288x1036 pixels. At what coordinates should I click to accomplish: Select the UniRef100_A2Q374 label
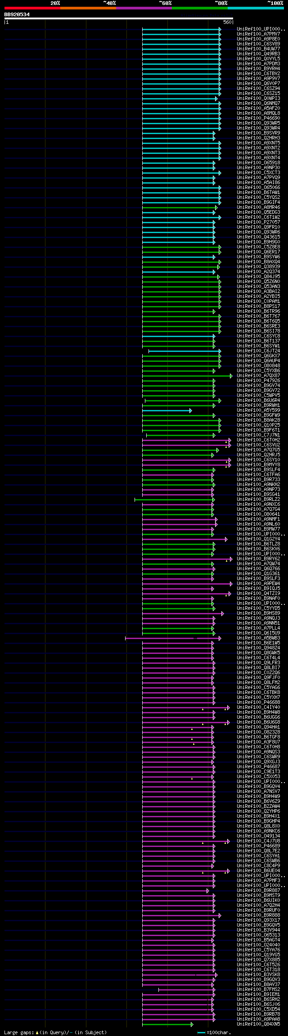pos(258,271)
